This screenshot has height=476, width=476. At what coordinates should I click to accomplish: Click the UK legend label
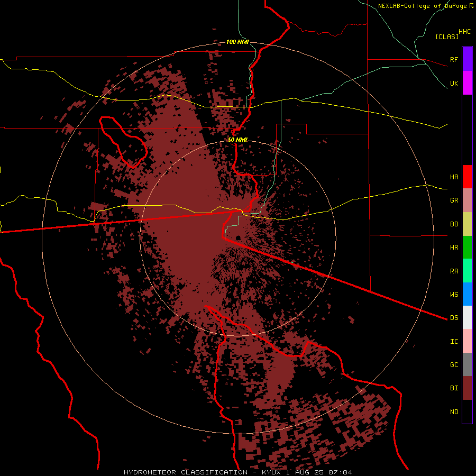tap(454, 83)
